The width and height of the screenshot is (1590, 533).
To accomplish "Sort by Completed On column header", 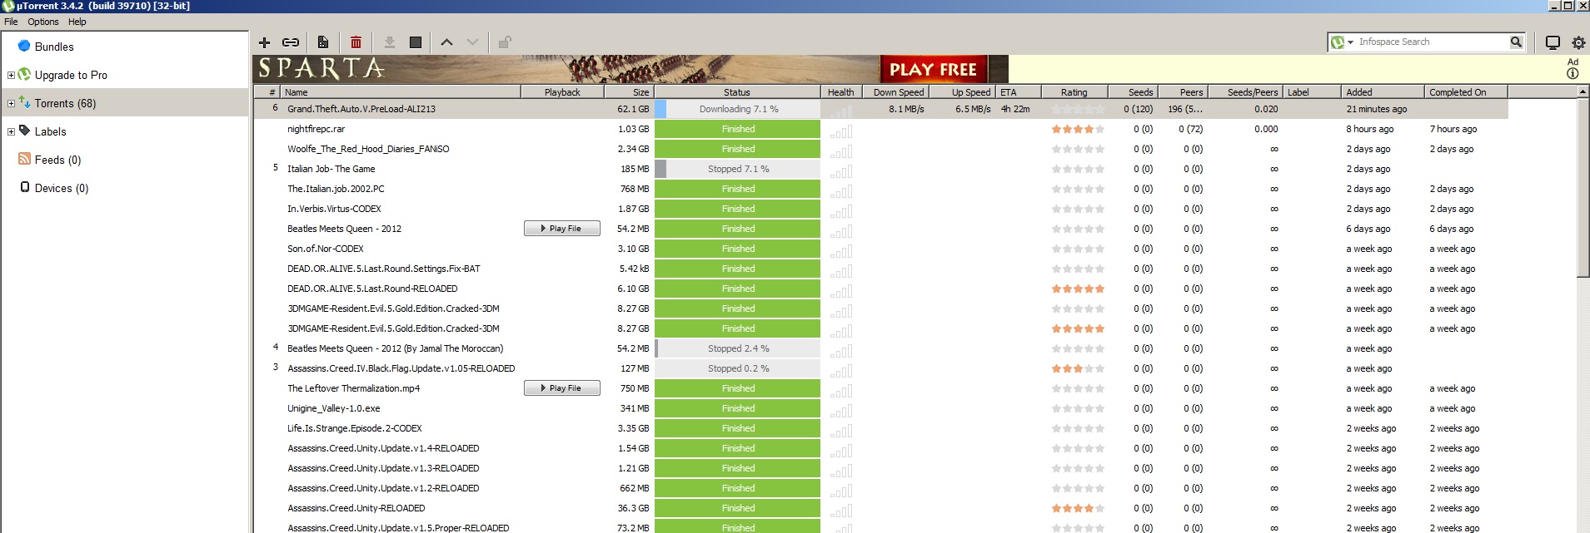I will coord(1465,92).
